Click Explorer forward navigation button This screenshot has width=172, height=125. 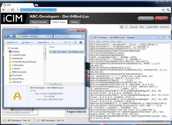tap(11, 36)
